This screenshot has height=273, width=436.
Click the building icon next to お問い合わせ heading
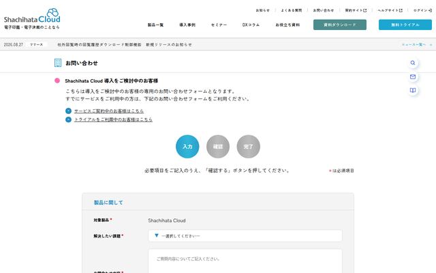pyautogui.click(x=58, y=63)
